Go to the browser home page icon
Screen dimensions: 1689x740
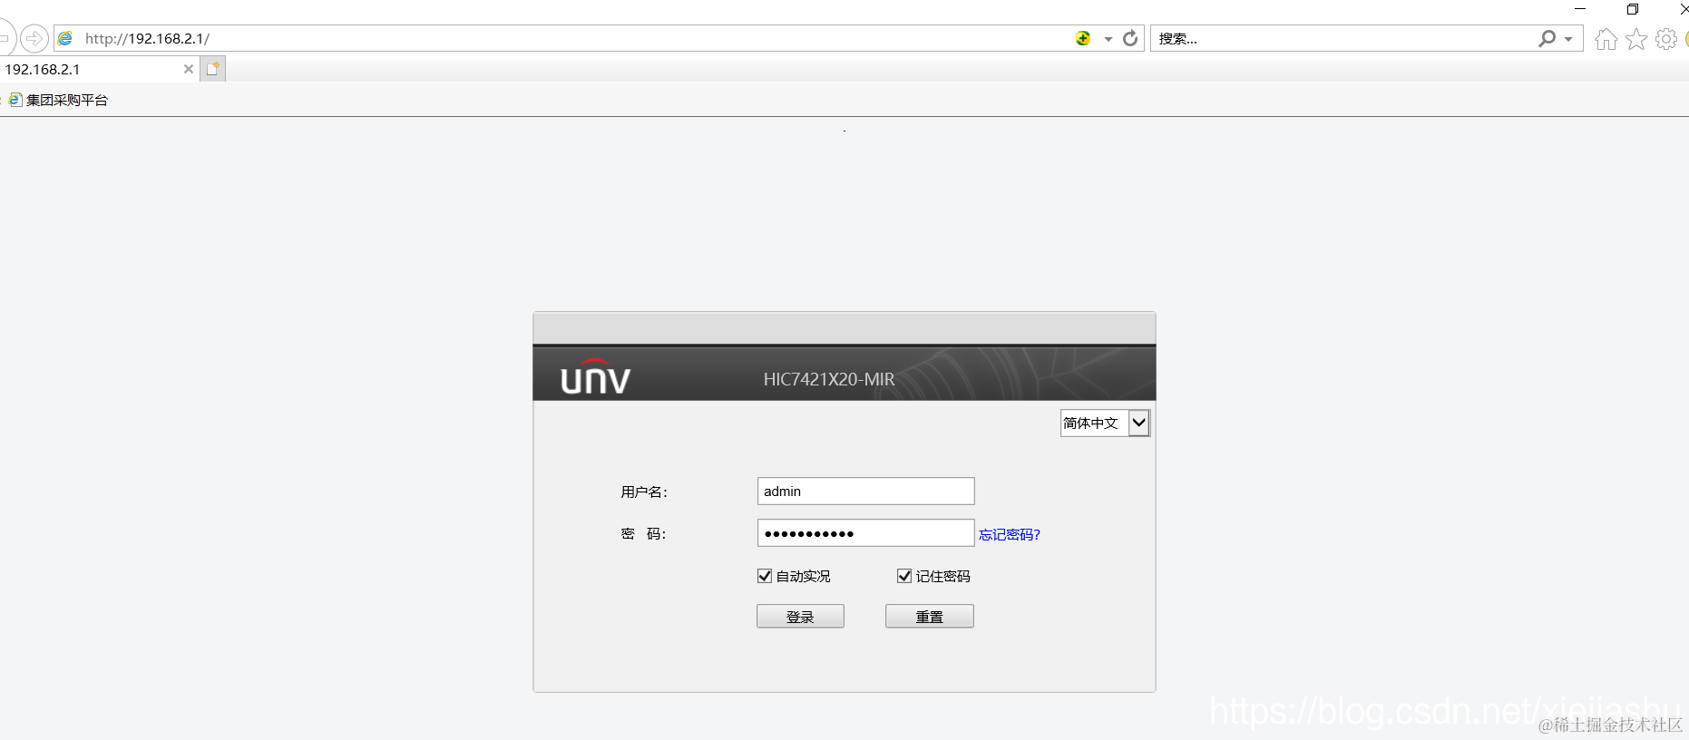[1606, 39]
